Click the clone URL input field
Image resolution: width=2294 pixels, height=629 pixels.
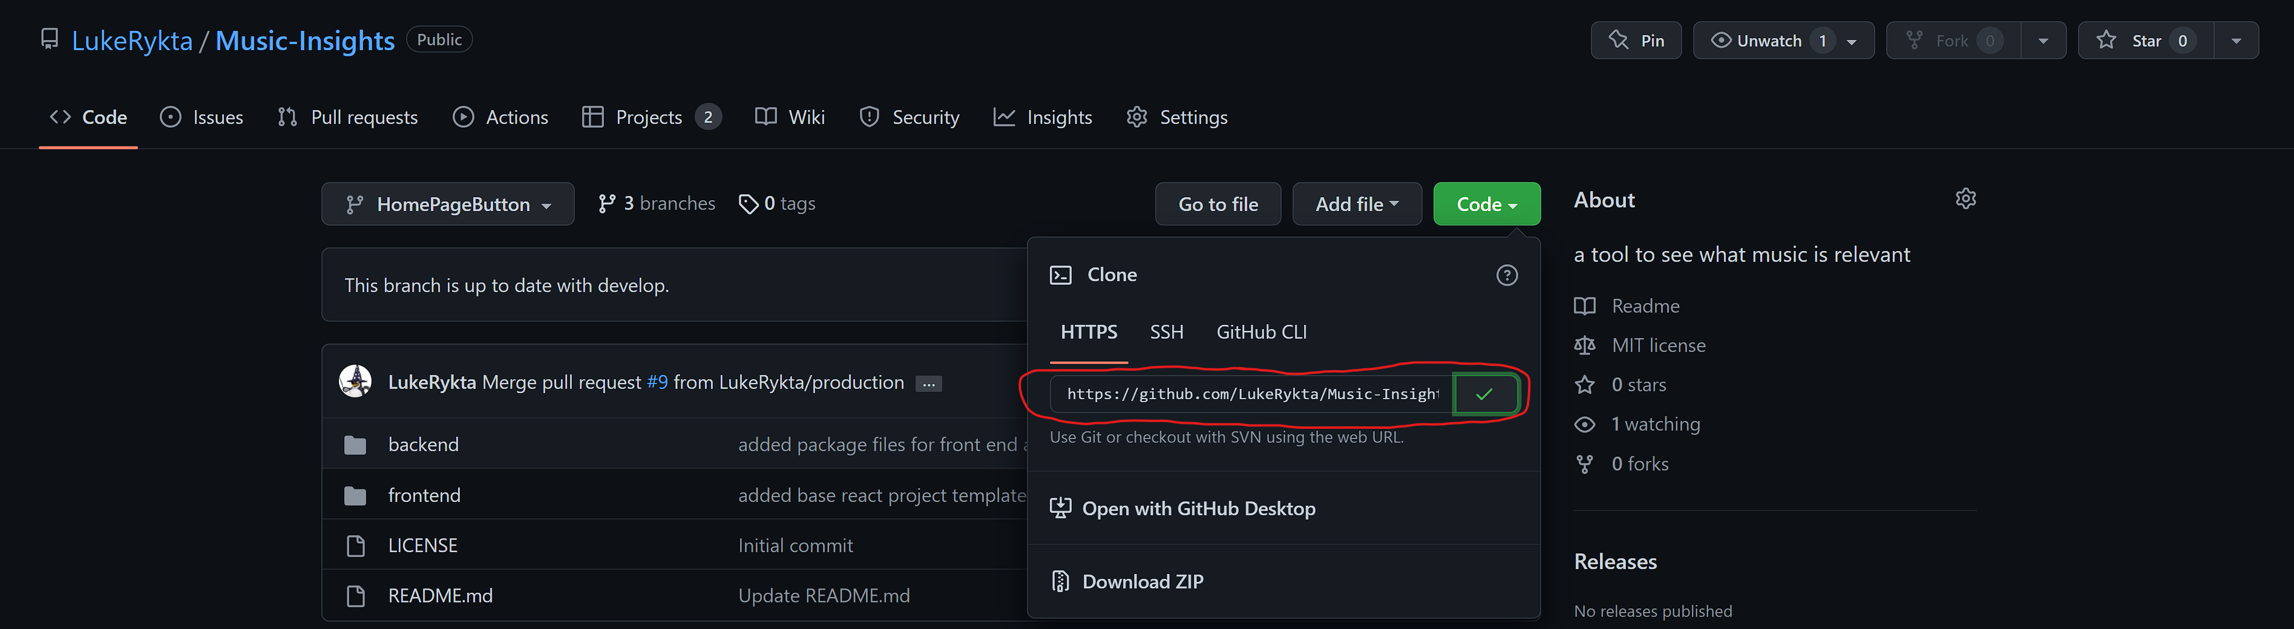[x=1251, y=394]
